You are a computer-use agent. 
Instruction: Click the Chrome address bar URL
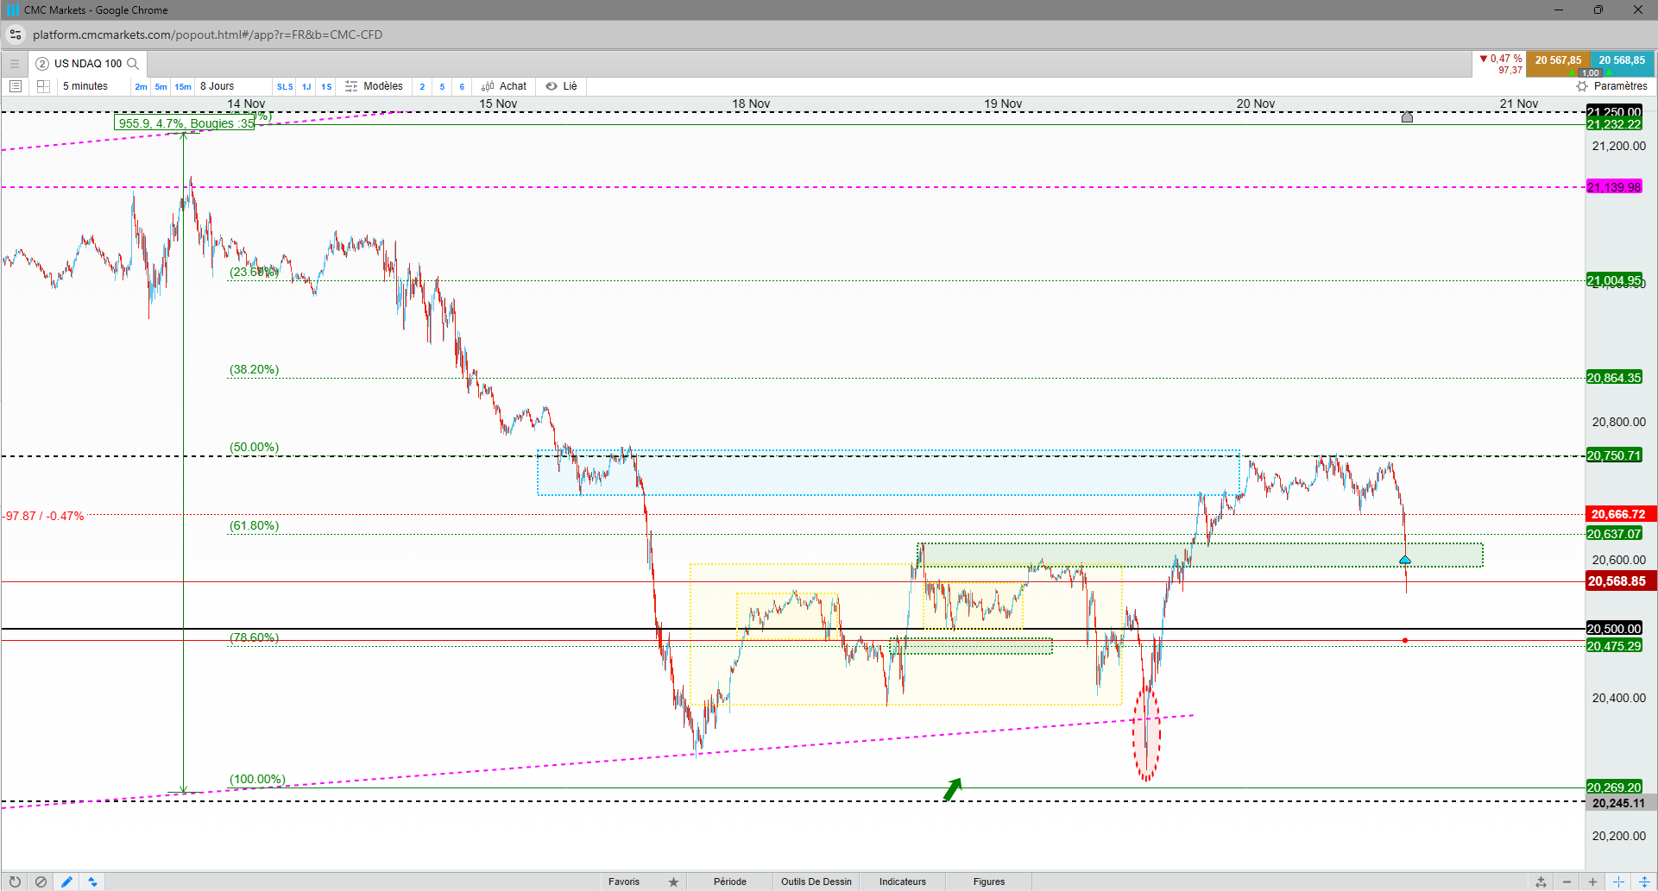(207, 35)
